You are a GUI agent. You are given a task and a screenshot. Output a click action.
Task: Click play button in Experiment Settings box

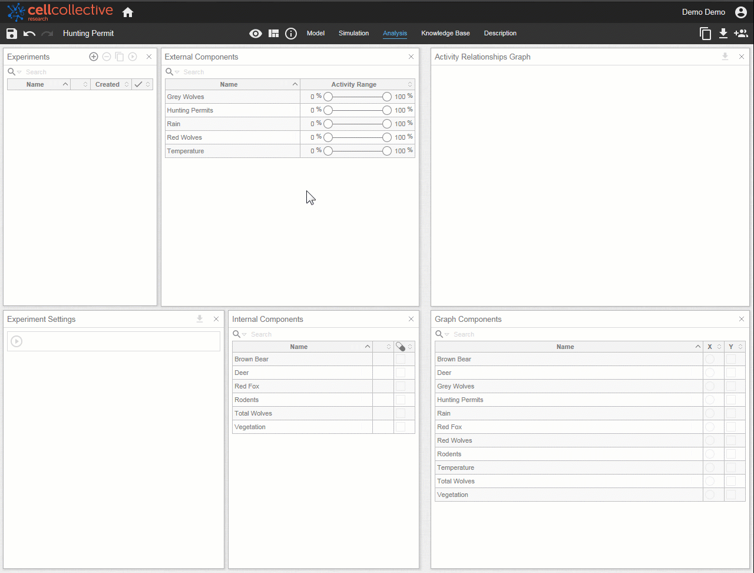tap(16, 341)
